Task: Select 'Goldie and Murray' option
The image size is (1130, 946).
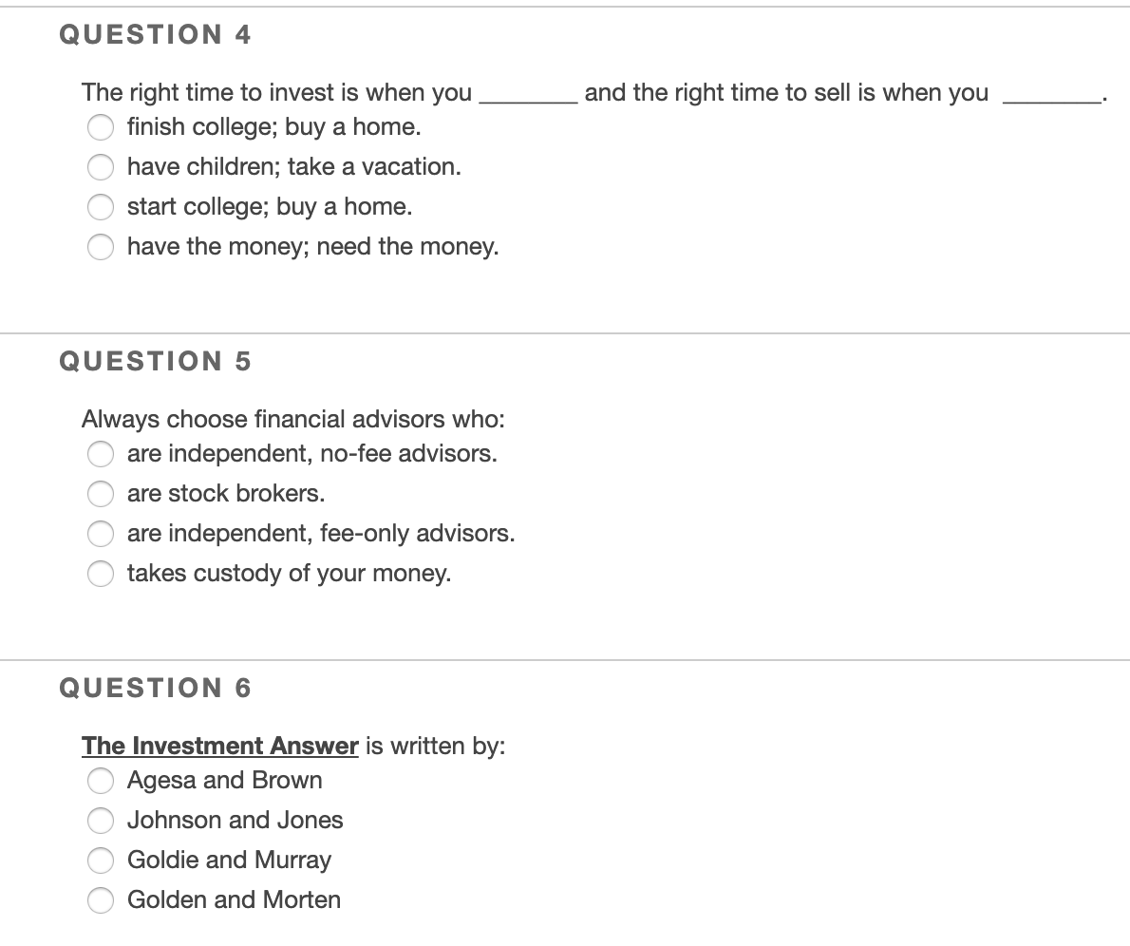Action: [x=101, y=861]
